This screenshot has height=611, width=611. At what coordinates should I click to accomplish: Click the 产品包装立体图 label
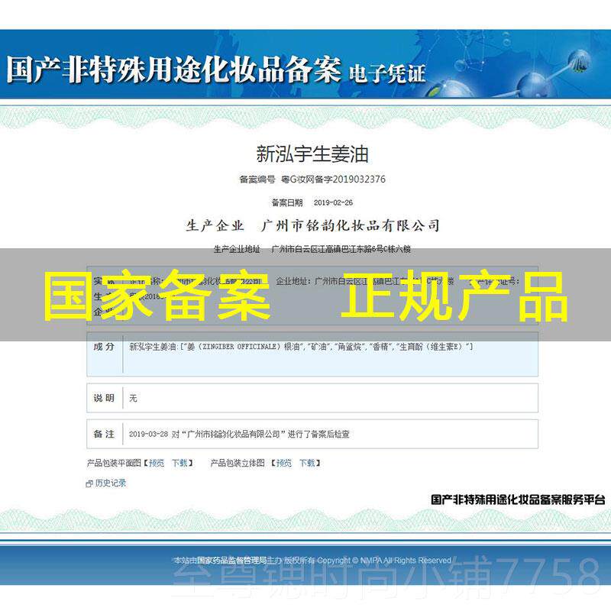238,463
